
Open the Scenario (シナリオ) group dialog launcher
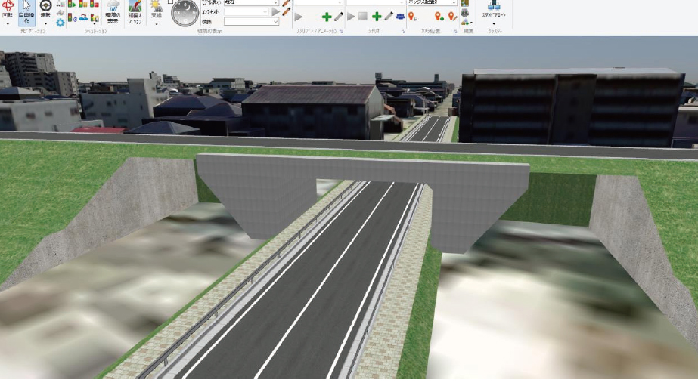point(403,32)
